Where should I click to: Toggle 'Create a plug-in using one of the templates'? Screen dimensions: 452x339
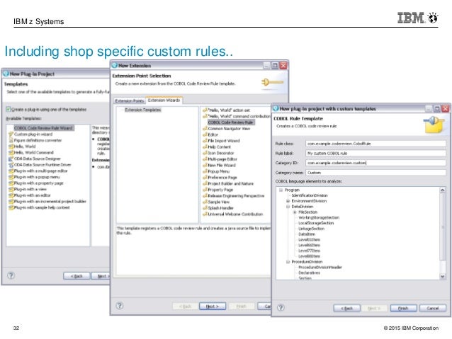[x=9, y=110]
